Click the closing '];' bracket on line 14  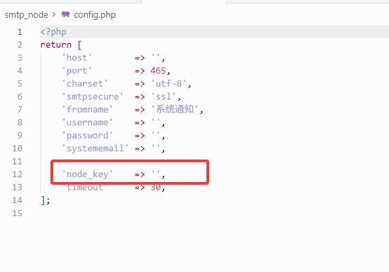[x=46, y=200]
